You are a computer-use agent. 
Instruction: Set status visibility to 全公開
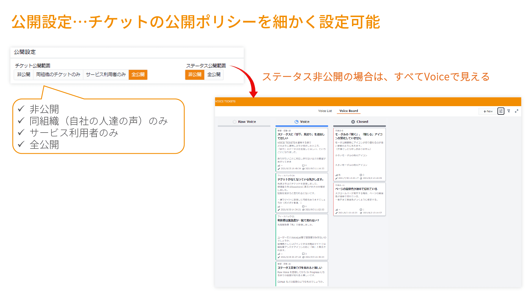tap(214, 75)
